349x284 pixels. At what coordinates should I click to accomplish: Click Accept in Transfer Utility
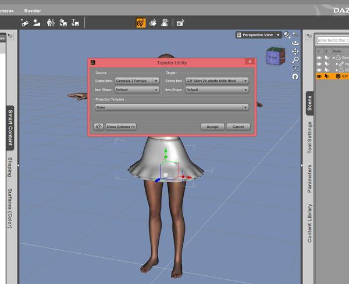tap(212, 127)
